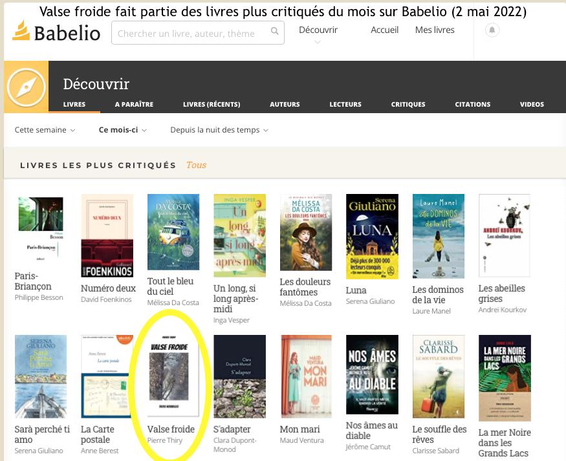Open the notifications bell icon
This screenshot has width=566, height=461.
click(492, 30)
